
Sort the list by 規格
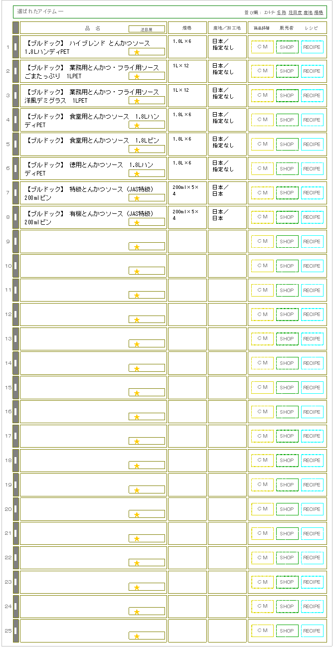point(319,12)
